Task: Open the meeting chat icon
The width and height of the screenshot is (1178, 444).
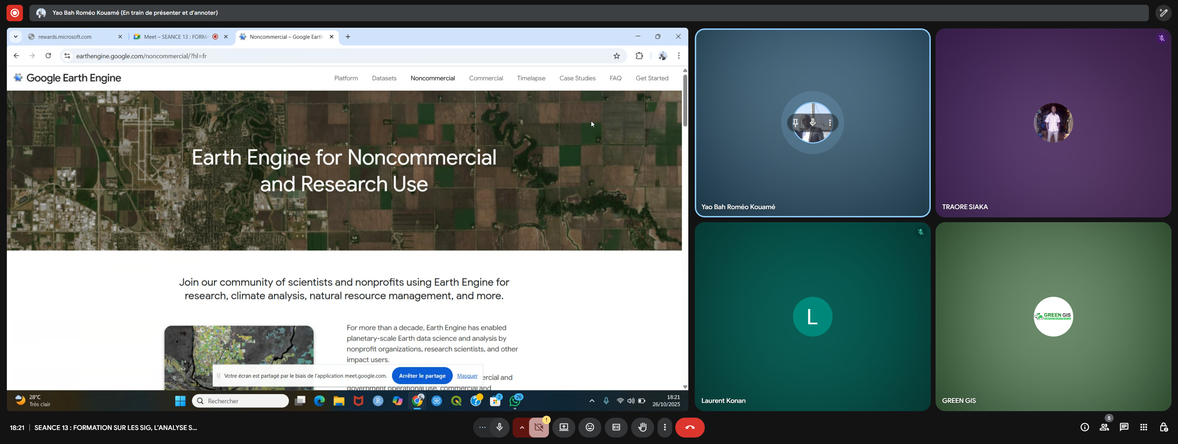Action: 1124,427
